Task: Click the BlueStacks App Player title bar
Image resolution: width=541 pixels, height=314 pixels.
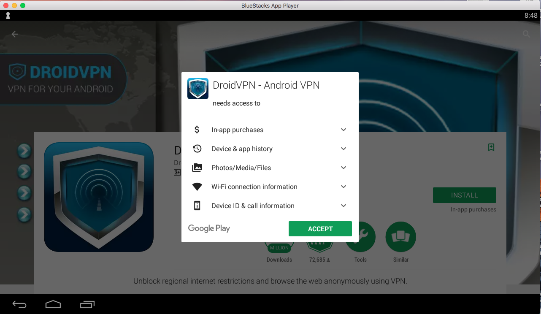Action: [x=270, y=5]
